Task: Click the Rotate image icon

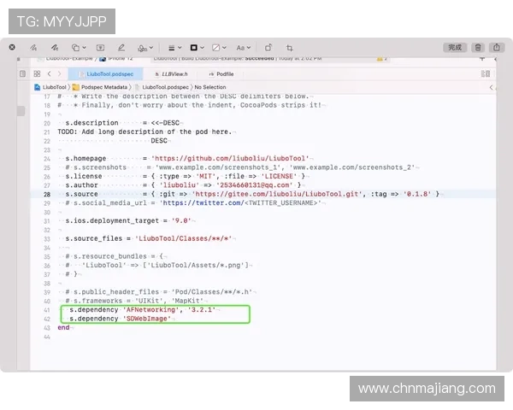Action: tap(268, 48)
